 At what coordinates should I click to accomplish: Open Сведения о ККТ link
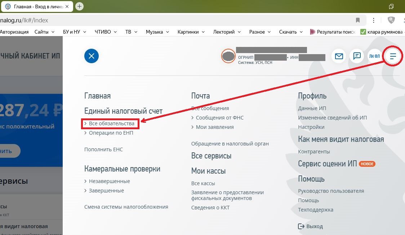click(x=210, y=208)
